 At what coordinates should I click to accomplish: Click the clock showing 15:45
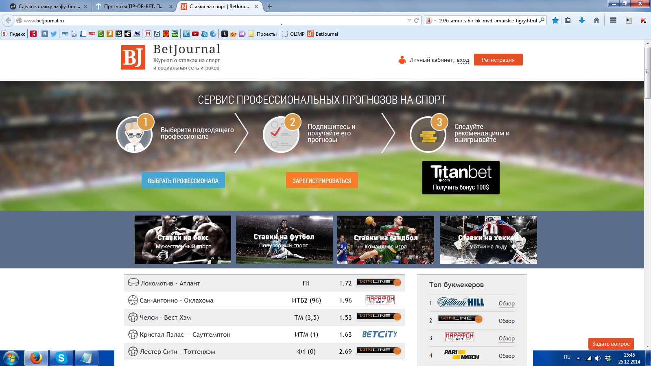(629, 355)
